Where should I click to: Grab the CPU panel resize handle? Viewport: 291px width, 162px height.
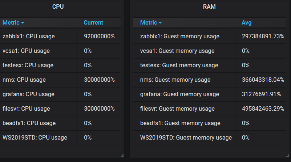[x=122, y=155]
